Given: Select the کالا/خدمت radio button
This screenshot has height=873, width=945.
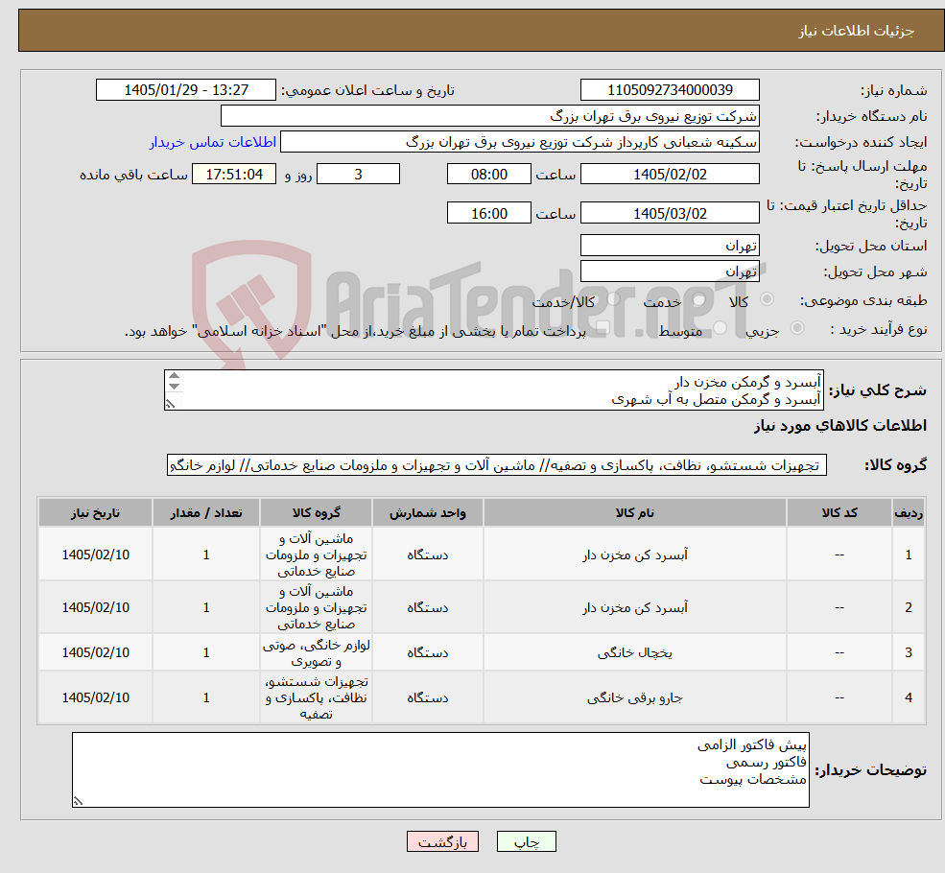Looking at the screenshot, I should tap(613, 298).
